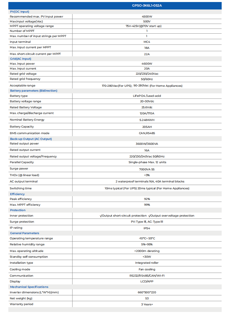
Task: Click the 4500W recommended PV input power value
Action: point(147,17)
